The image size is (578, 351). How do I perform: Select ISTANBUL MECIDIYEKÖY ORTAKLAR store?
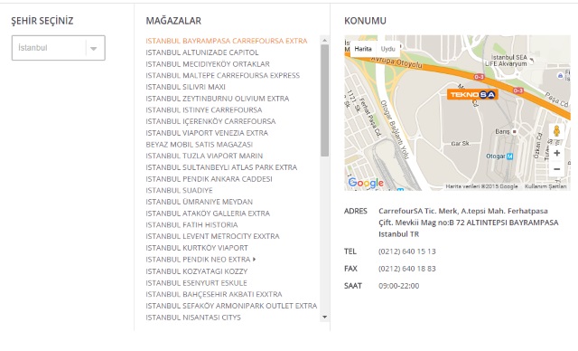point(208,64)
